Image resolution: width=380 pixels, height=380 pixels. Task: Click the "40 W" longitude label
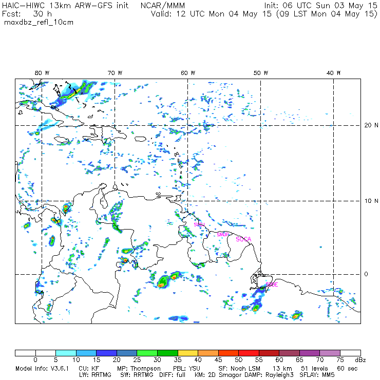click(333, 73)
